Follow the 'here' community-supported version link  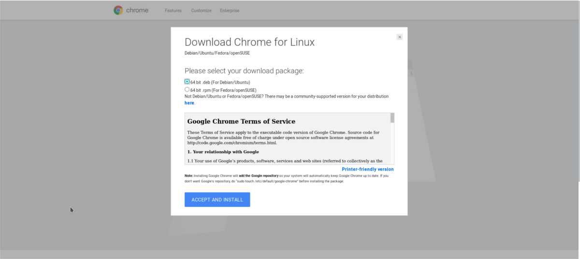click(189, 103)
